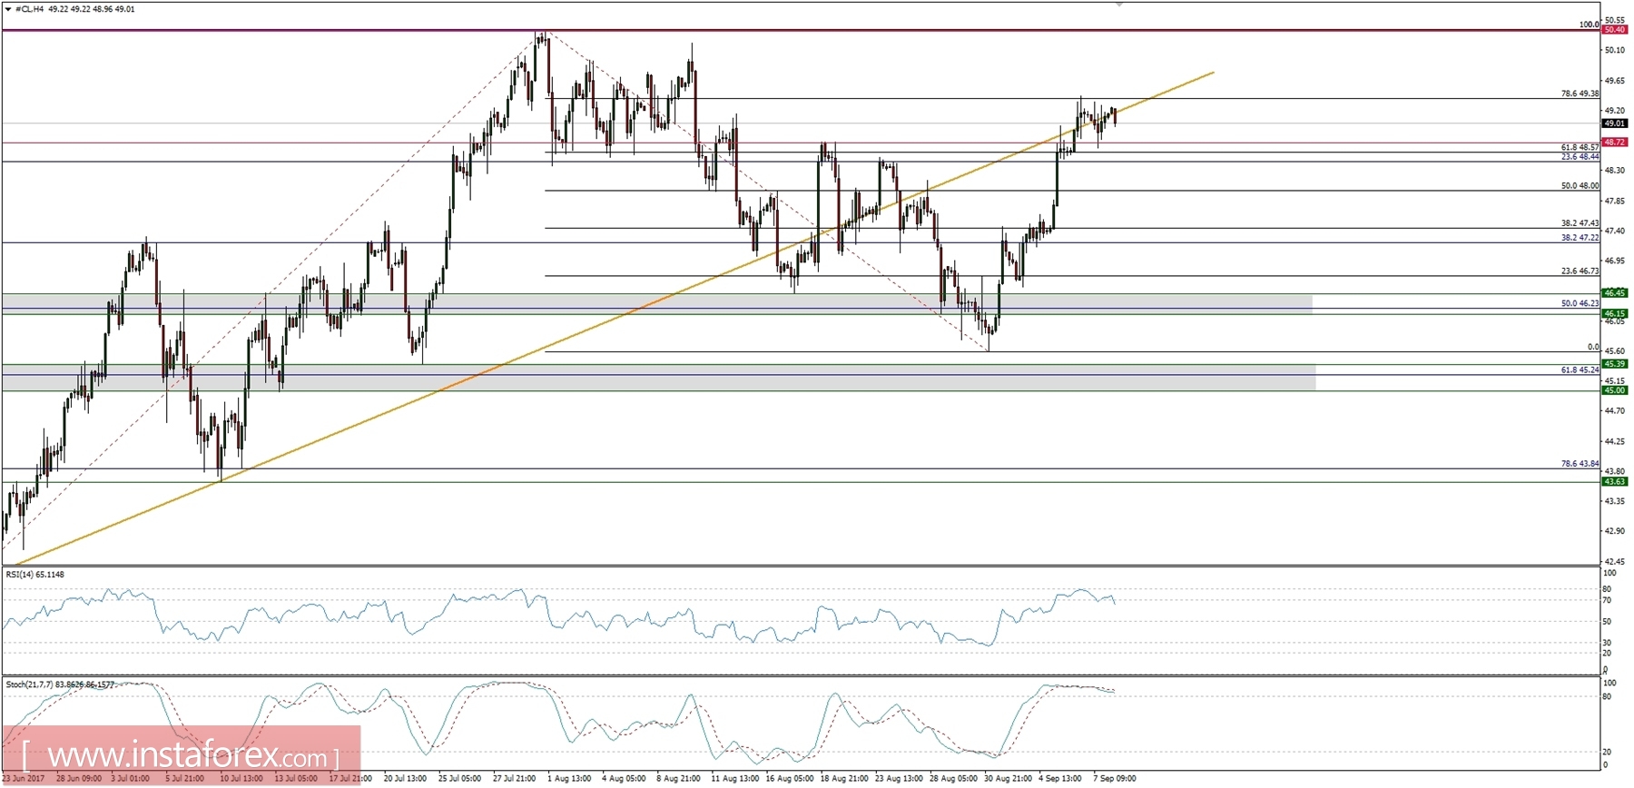Select the Fibonacci label 61.8 45.24

click(1580, 370)
